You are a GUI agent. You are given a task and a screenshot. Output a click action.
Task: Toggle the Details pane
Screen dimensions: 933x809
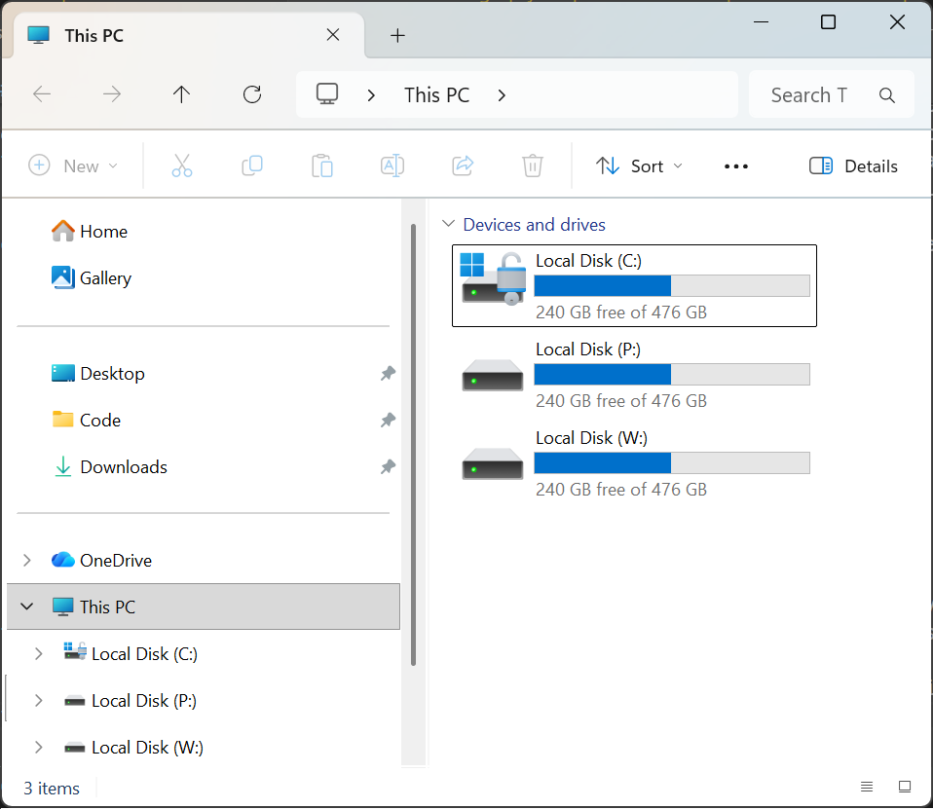pyautogui.click(x=852, y=165)
